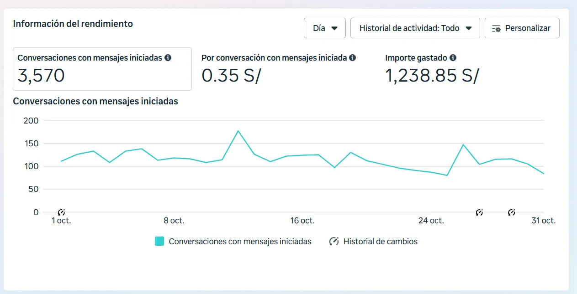Click the 16 oct. axis label

(302, 221)
